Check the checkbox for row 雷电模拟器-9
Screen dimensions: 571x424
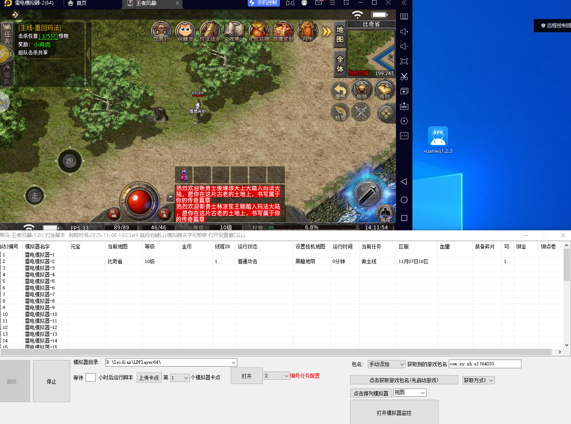(0, 308)
